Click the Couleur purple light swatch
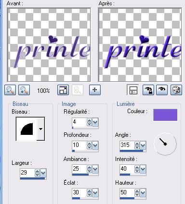The height and width of the screenshot is (204, 185). (x=165, y=115)
